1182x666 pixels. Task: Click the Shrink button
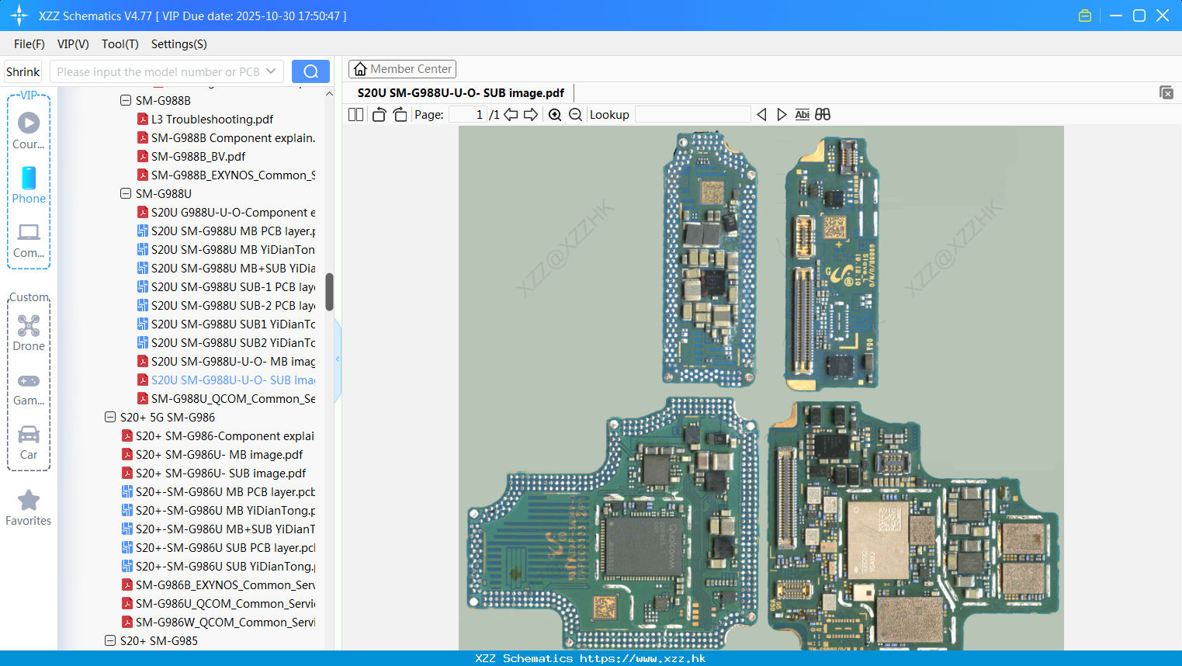pyautogui.click(x=23, y=71)
